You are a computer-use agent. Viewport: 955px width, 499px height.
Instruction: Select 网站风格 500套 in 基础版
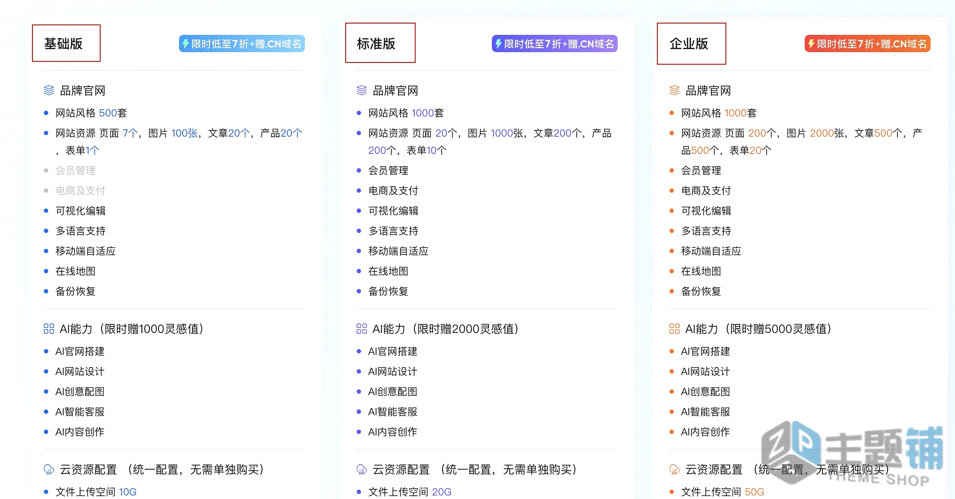pos(91,113)
